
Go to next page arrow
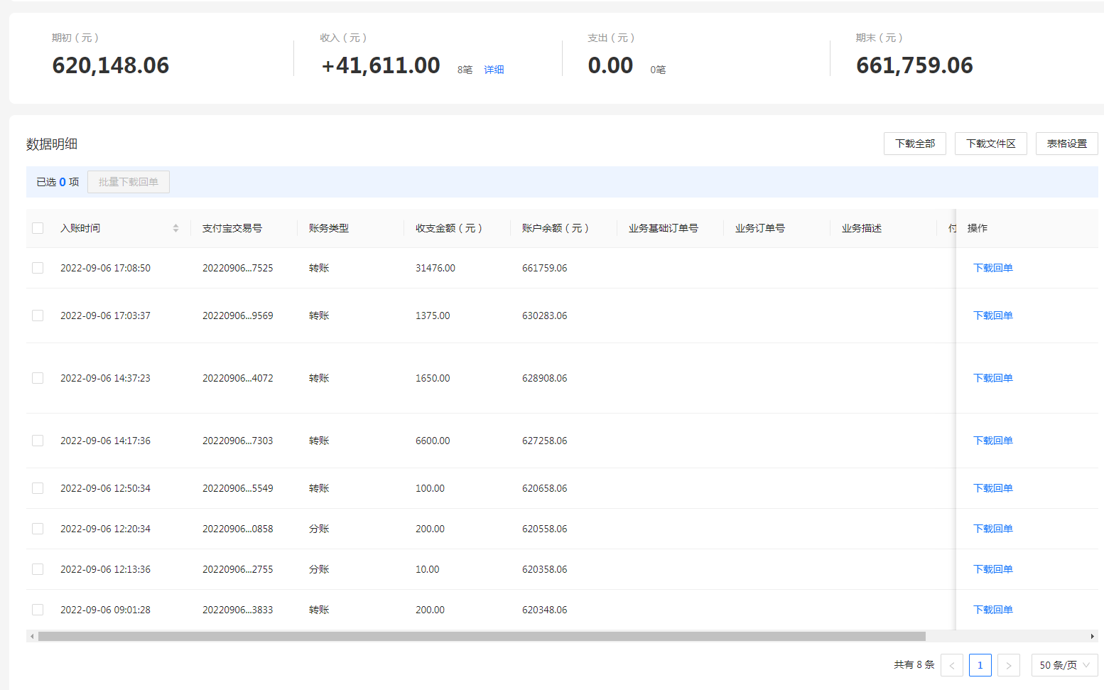1008,665
